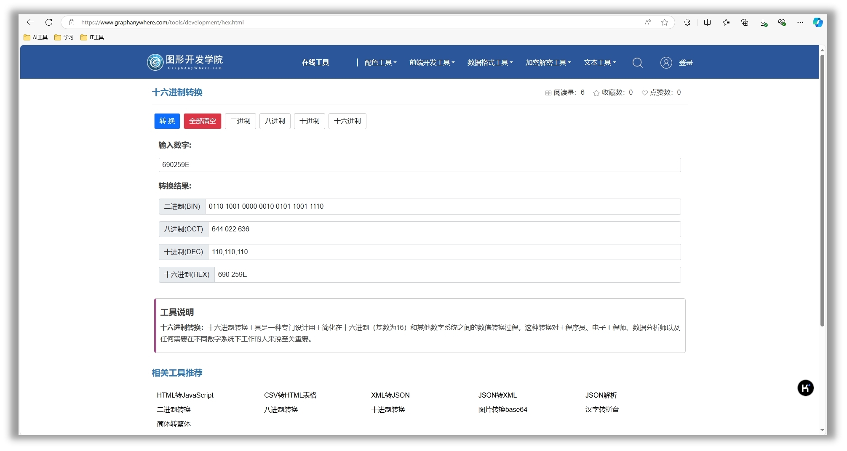Open browser essentials heart icon

pos(782,22)
